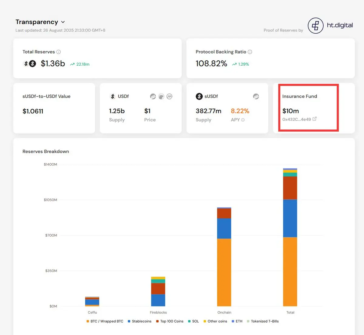
Task: Open the Insurance Fund address external link icon
Action: tap(315, 119)
